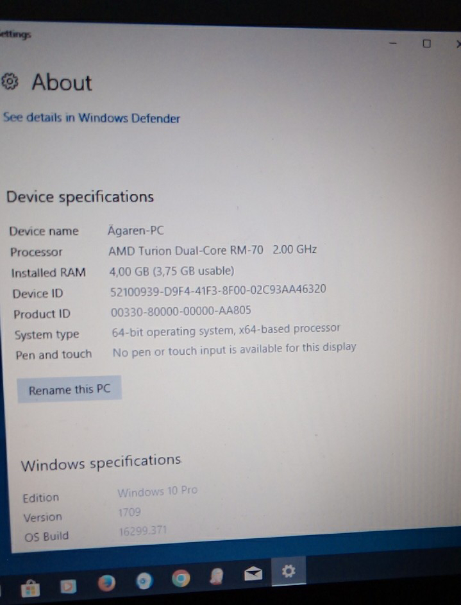Viewport: 461px width, 605px height.
Task: Click the 4,00 GB installed RAM value
Action: click(172, 271)
